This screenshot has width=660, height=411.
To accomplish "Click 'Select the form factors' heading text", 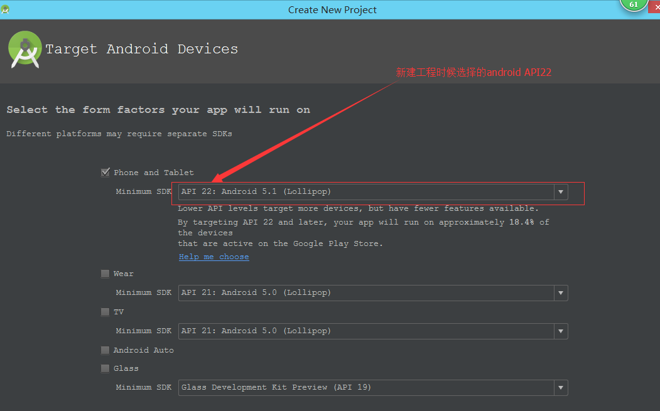I will pyautogui.click(x=158, y=110).
